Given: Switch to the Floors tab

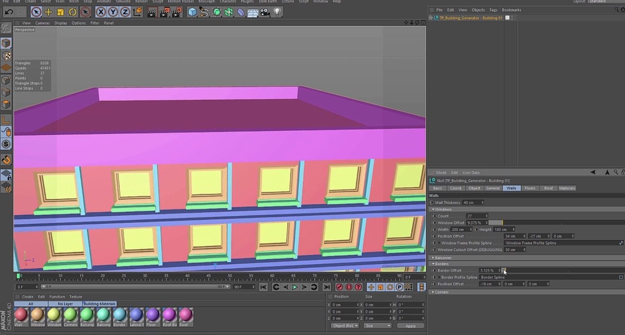Looking at the screenshot, I should [530, 188].
